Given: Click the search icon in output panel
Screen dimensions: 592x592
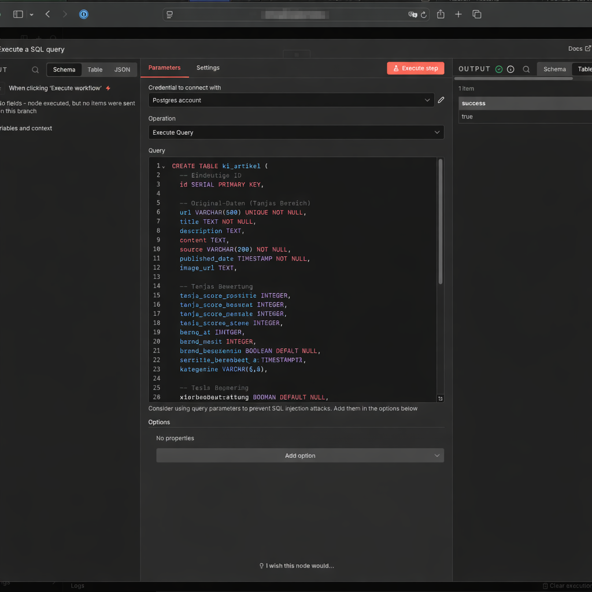Looking at the screenshot, I should [526, 69].
